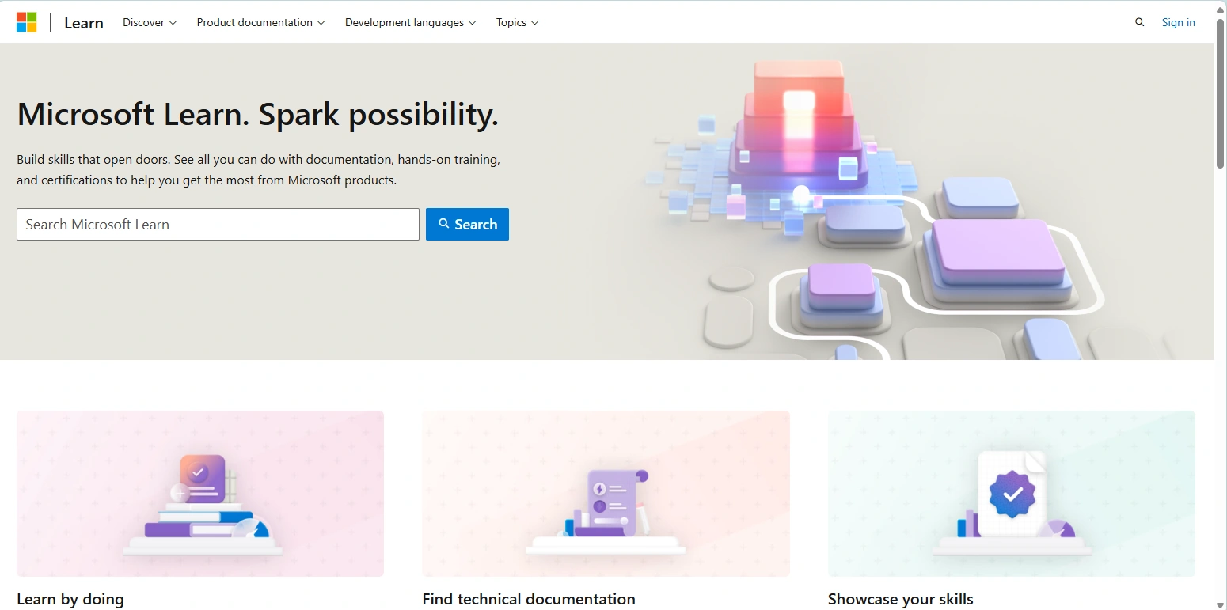
Task: Expand the Discover dropdown menu
Action: (150, 22)
